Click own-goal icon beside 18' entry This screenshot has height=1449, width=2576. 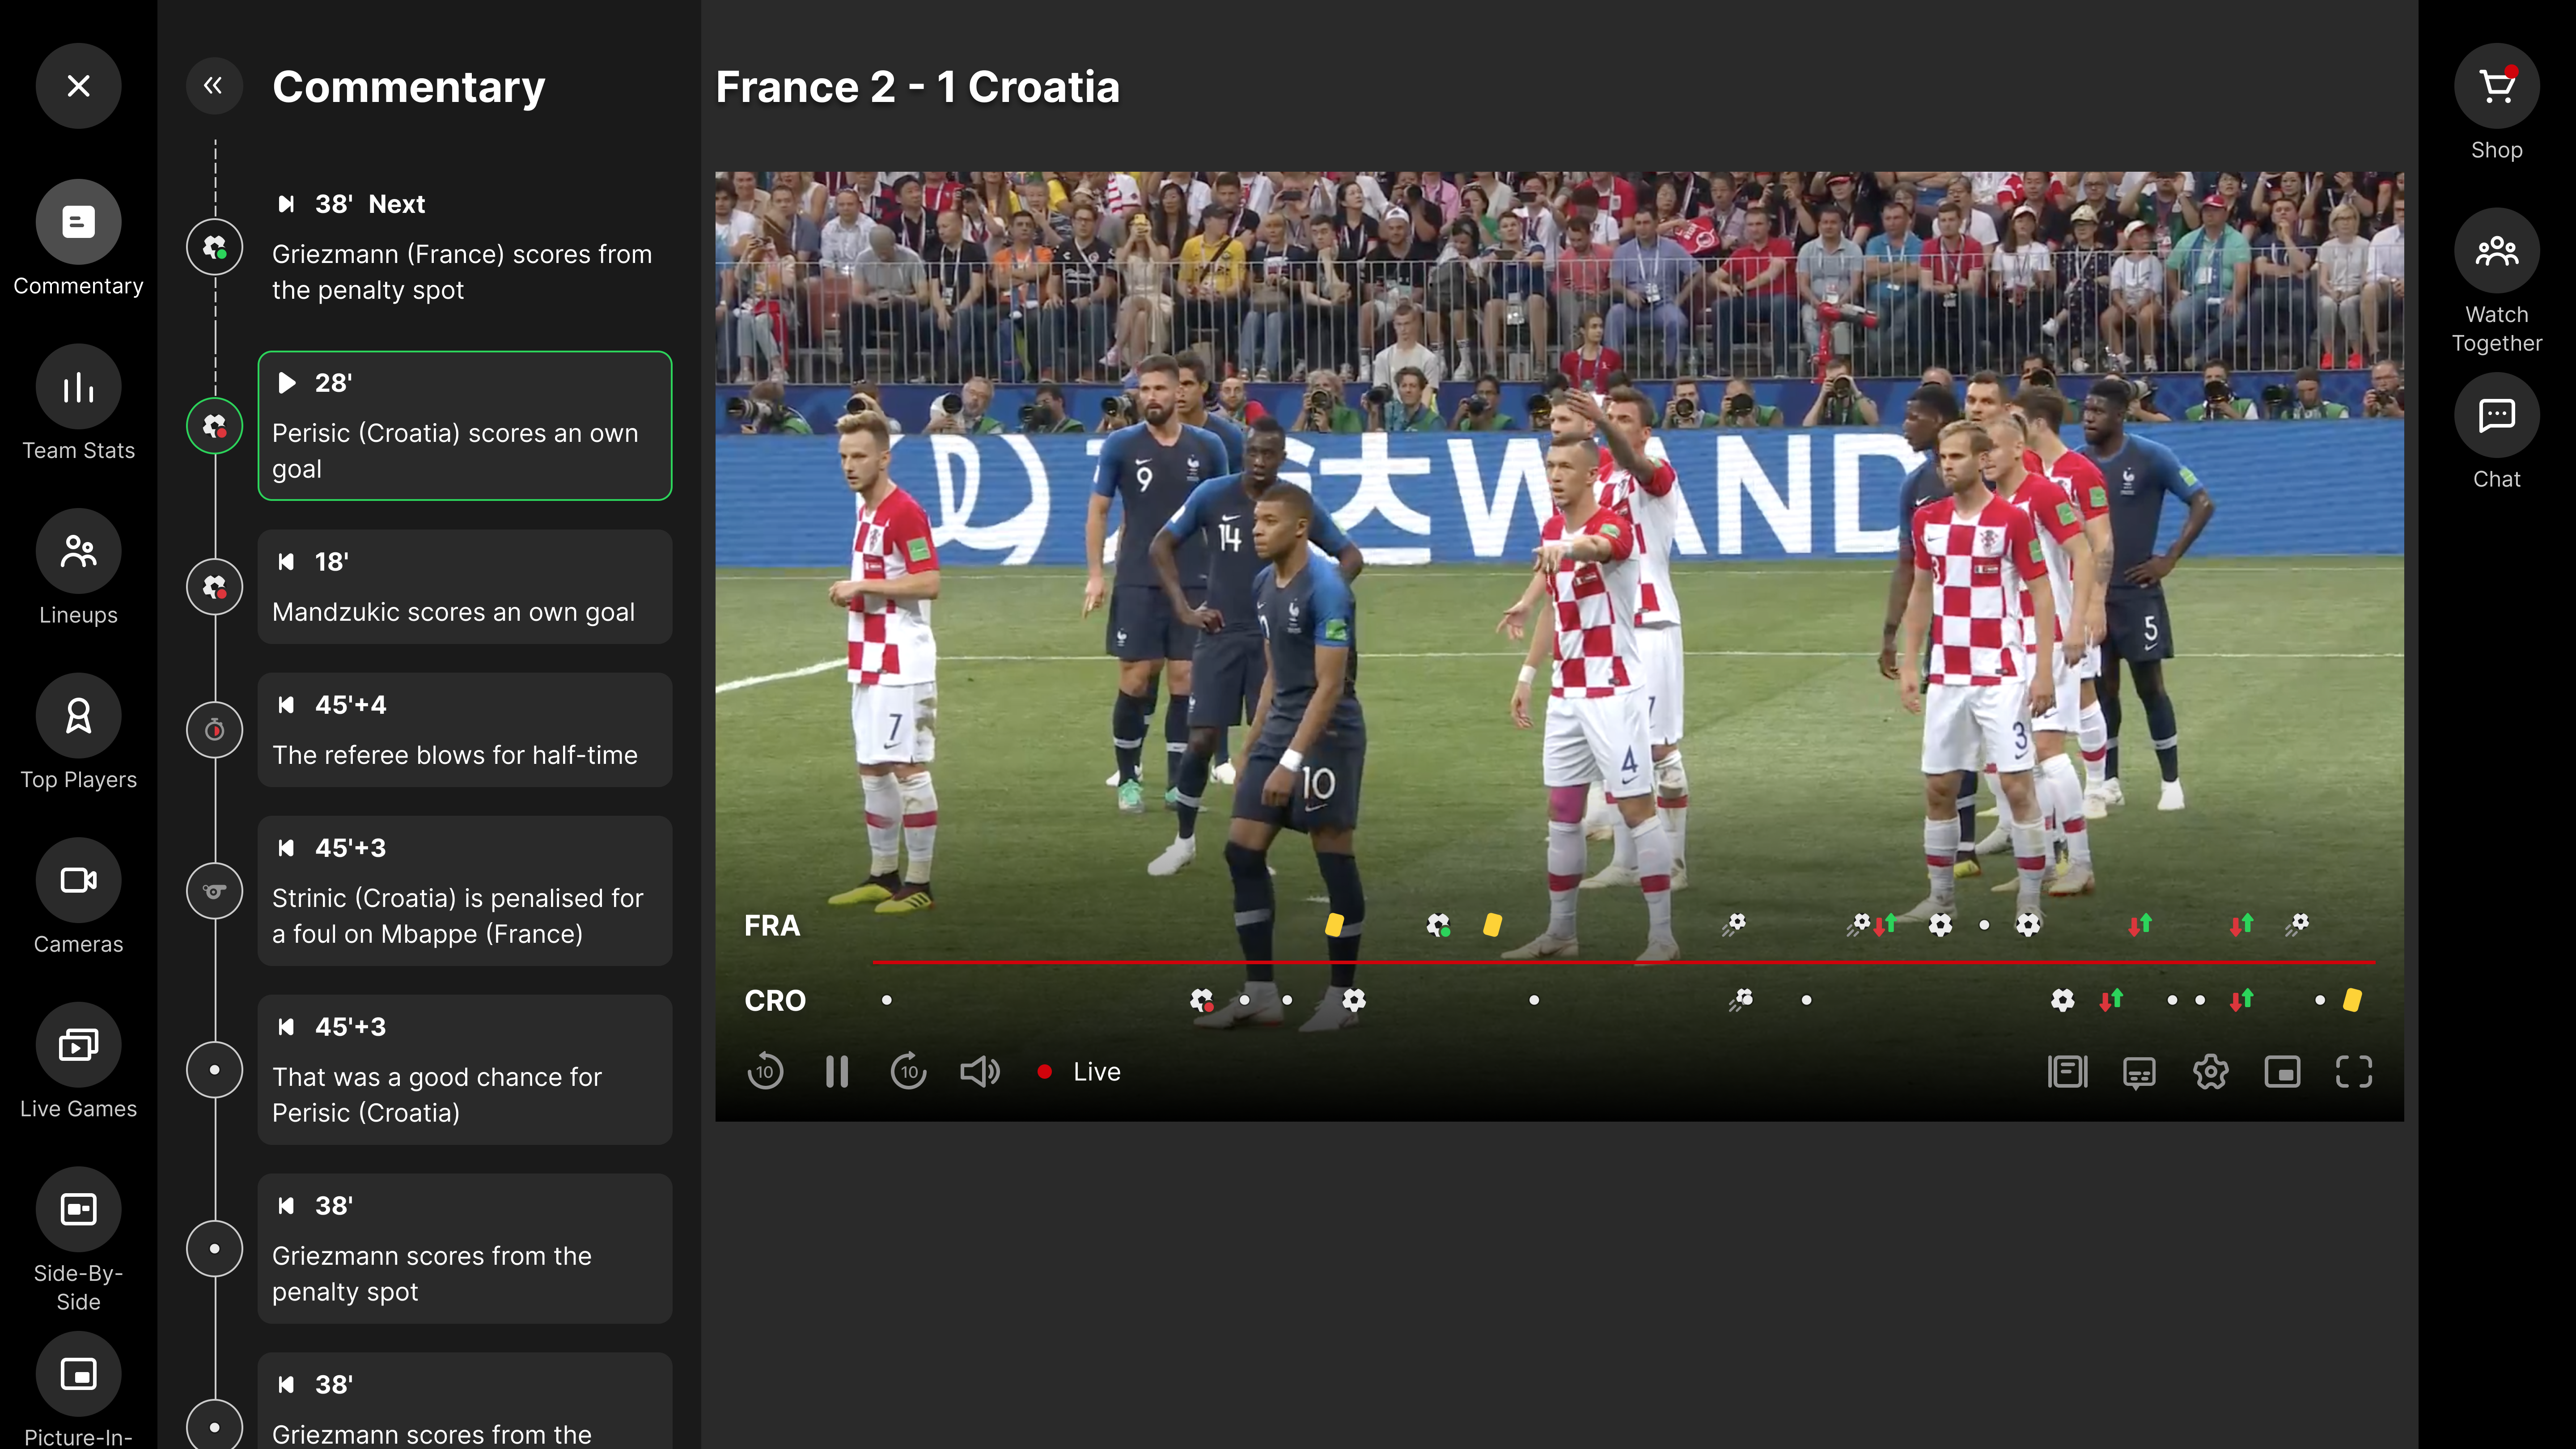click(x=214, y=587)
